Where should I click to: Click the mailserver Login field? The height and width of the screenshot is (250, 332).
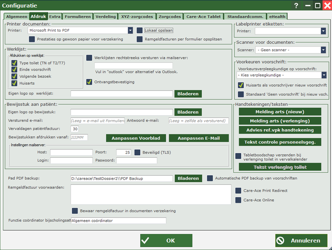71,161
